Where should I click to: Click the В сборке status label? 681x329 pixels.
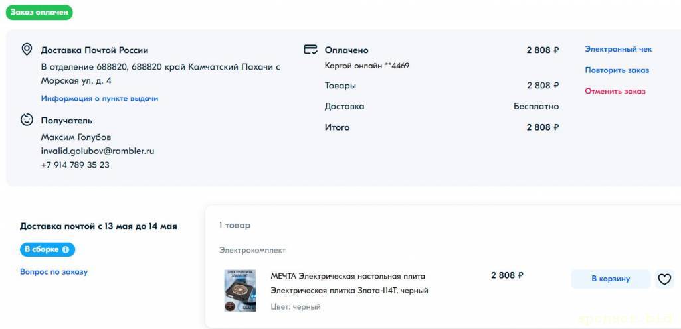coord(42,249)
